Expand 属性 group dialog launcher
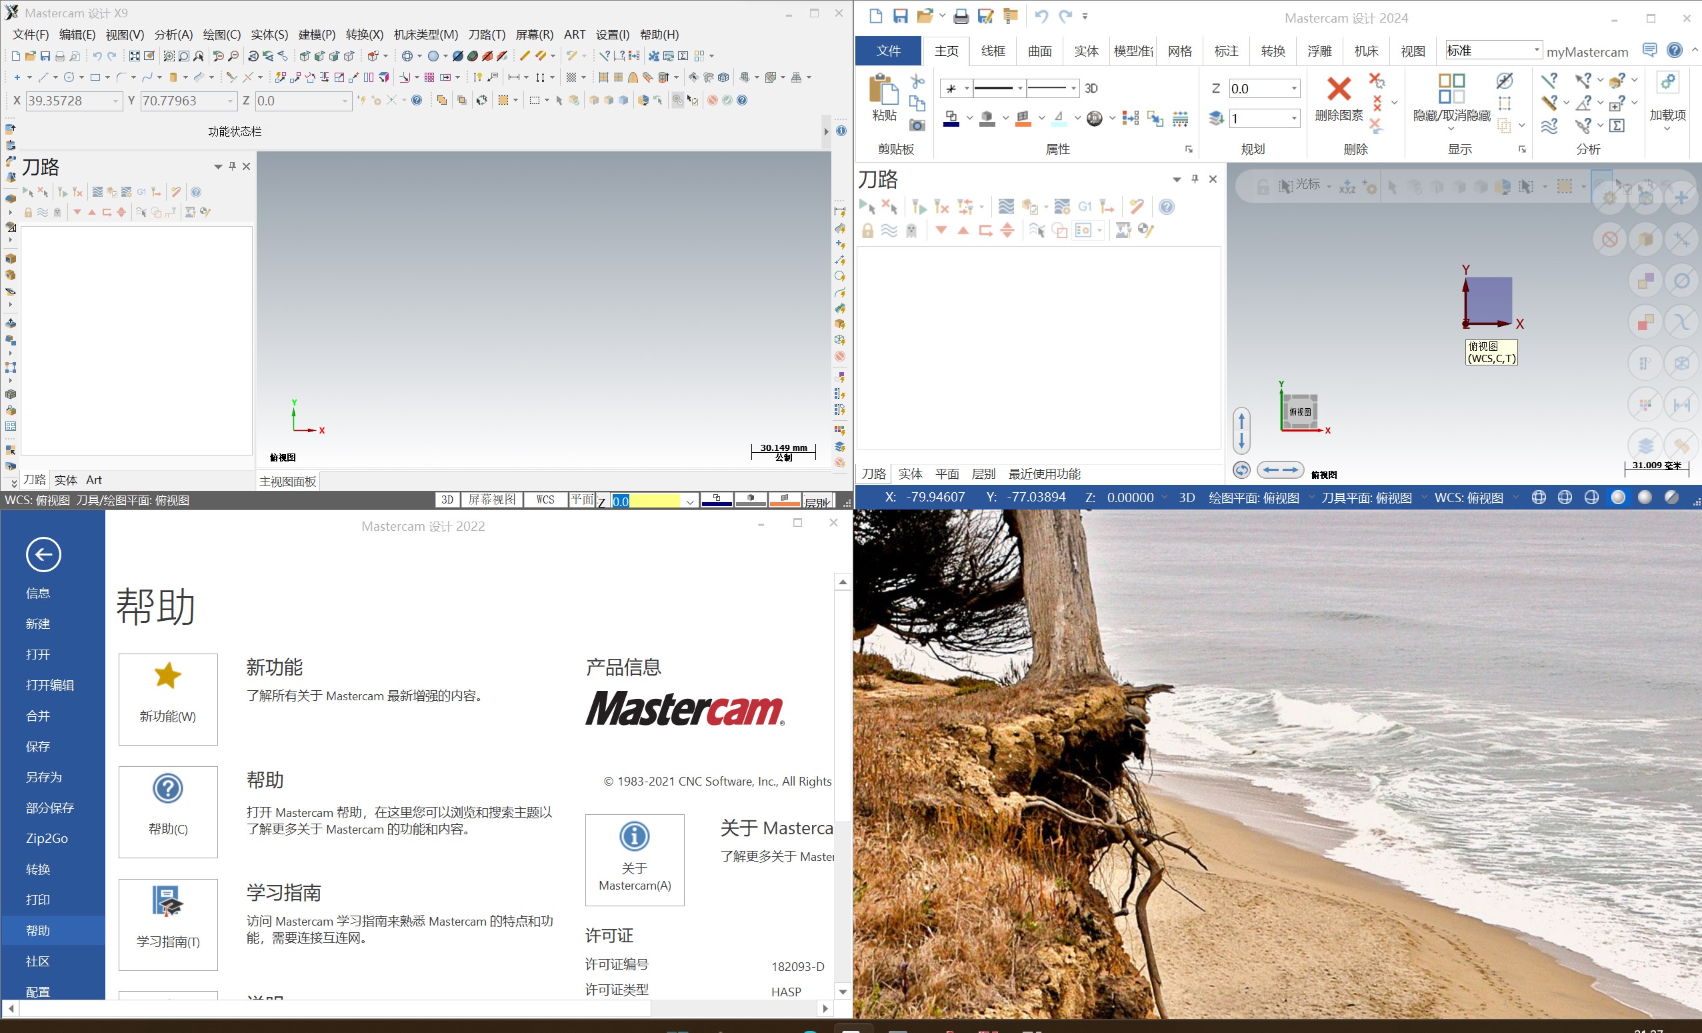The image size is (1702, 1033). point(1189,149)
